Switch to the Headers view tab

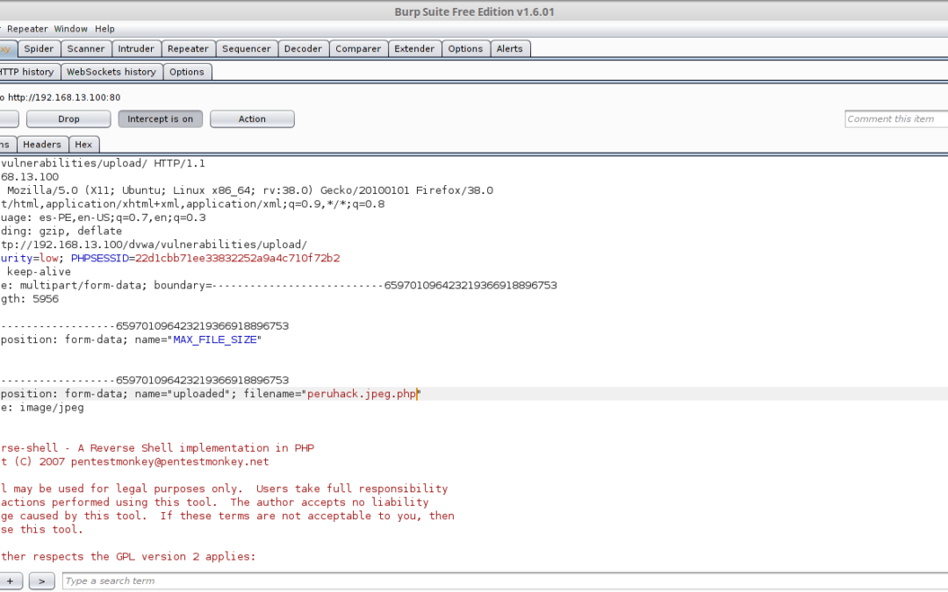click(42, 145)
